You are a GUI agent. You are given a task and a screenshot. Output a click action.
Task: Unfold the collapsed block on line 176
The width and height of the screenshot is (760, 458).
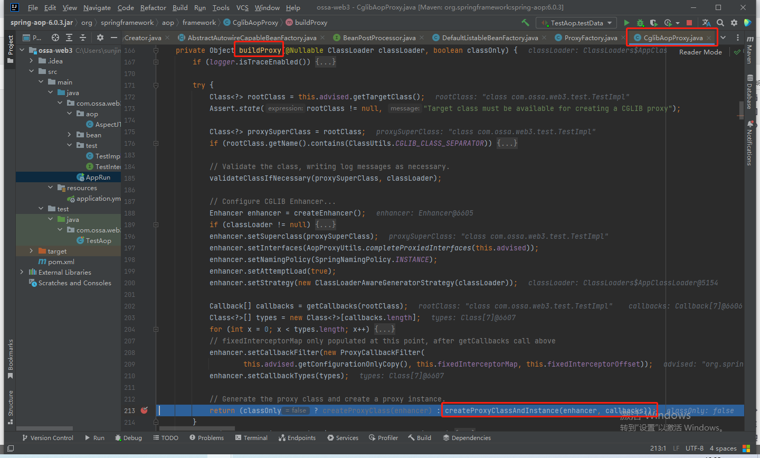click(x=507, y=143)
